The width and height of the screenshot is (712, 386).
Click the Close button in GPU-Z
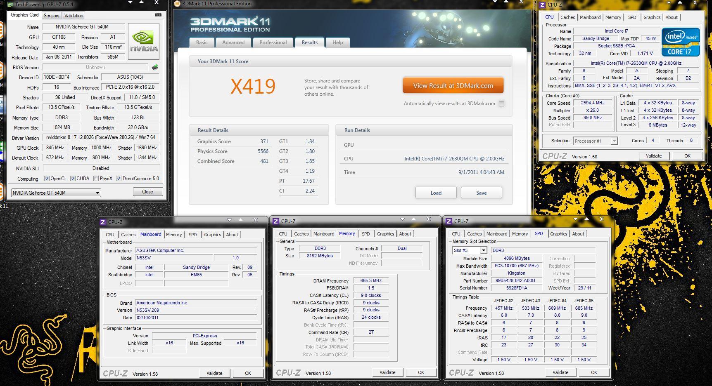pos(147,192)
